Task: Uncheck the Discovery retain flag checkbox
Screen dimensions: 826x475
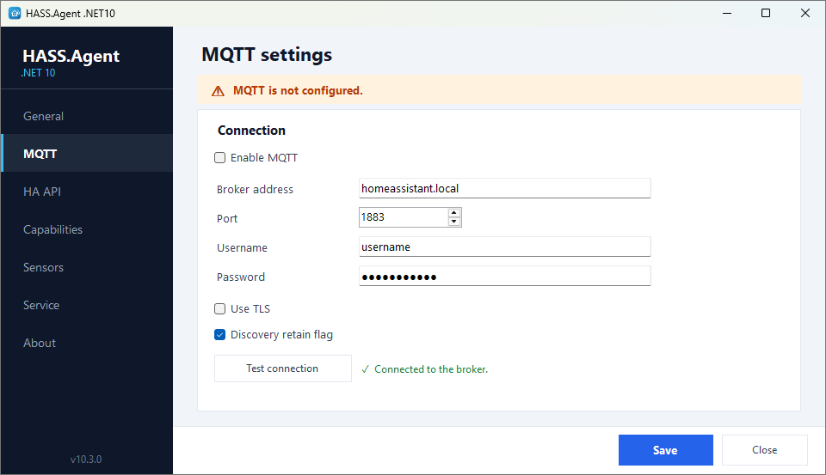Action: click(x=219, y=334)
